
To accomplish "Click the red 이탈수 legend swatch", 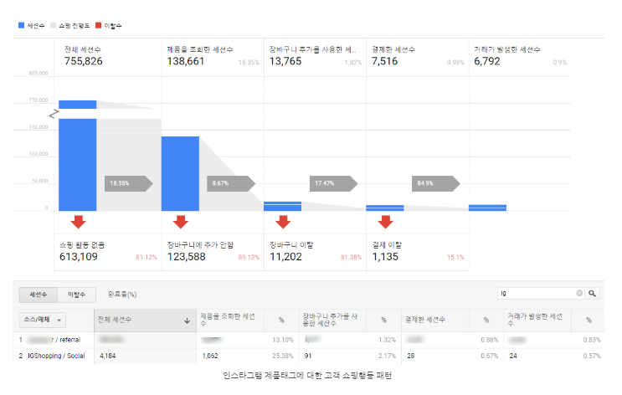I will tap(99, 25).
